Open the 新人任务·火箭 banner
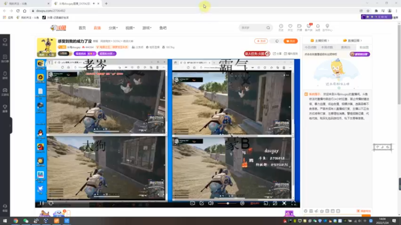The width and height of the screenshot is (401, 225). 257,53
